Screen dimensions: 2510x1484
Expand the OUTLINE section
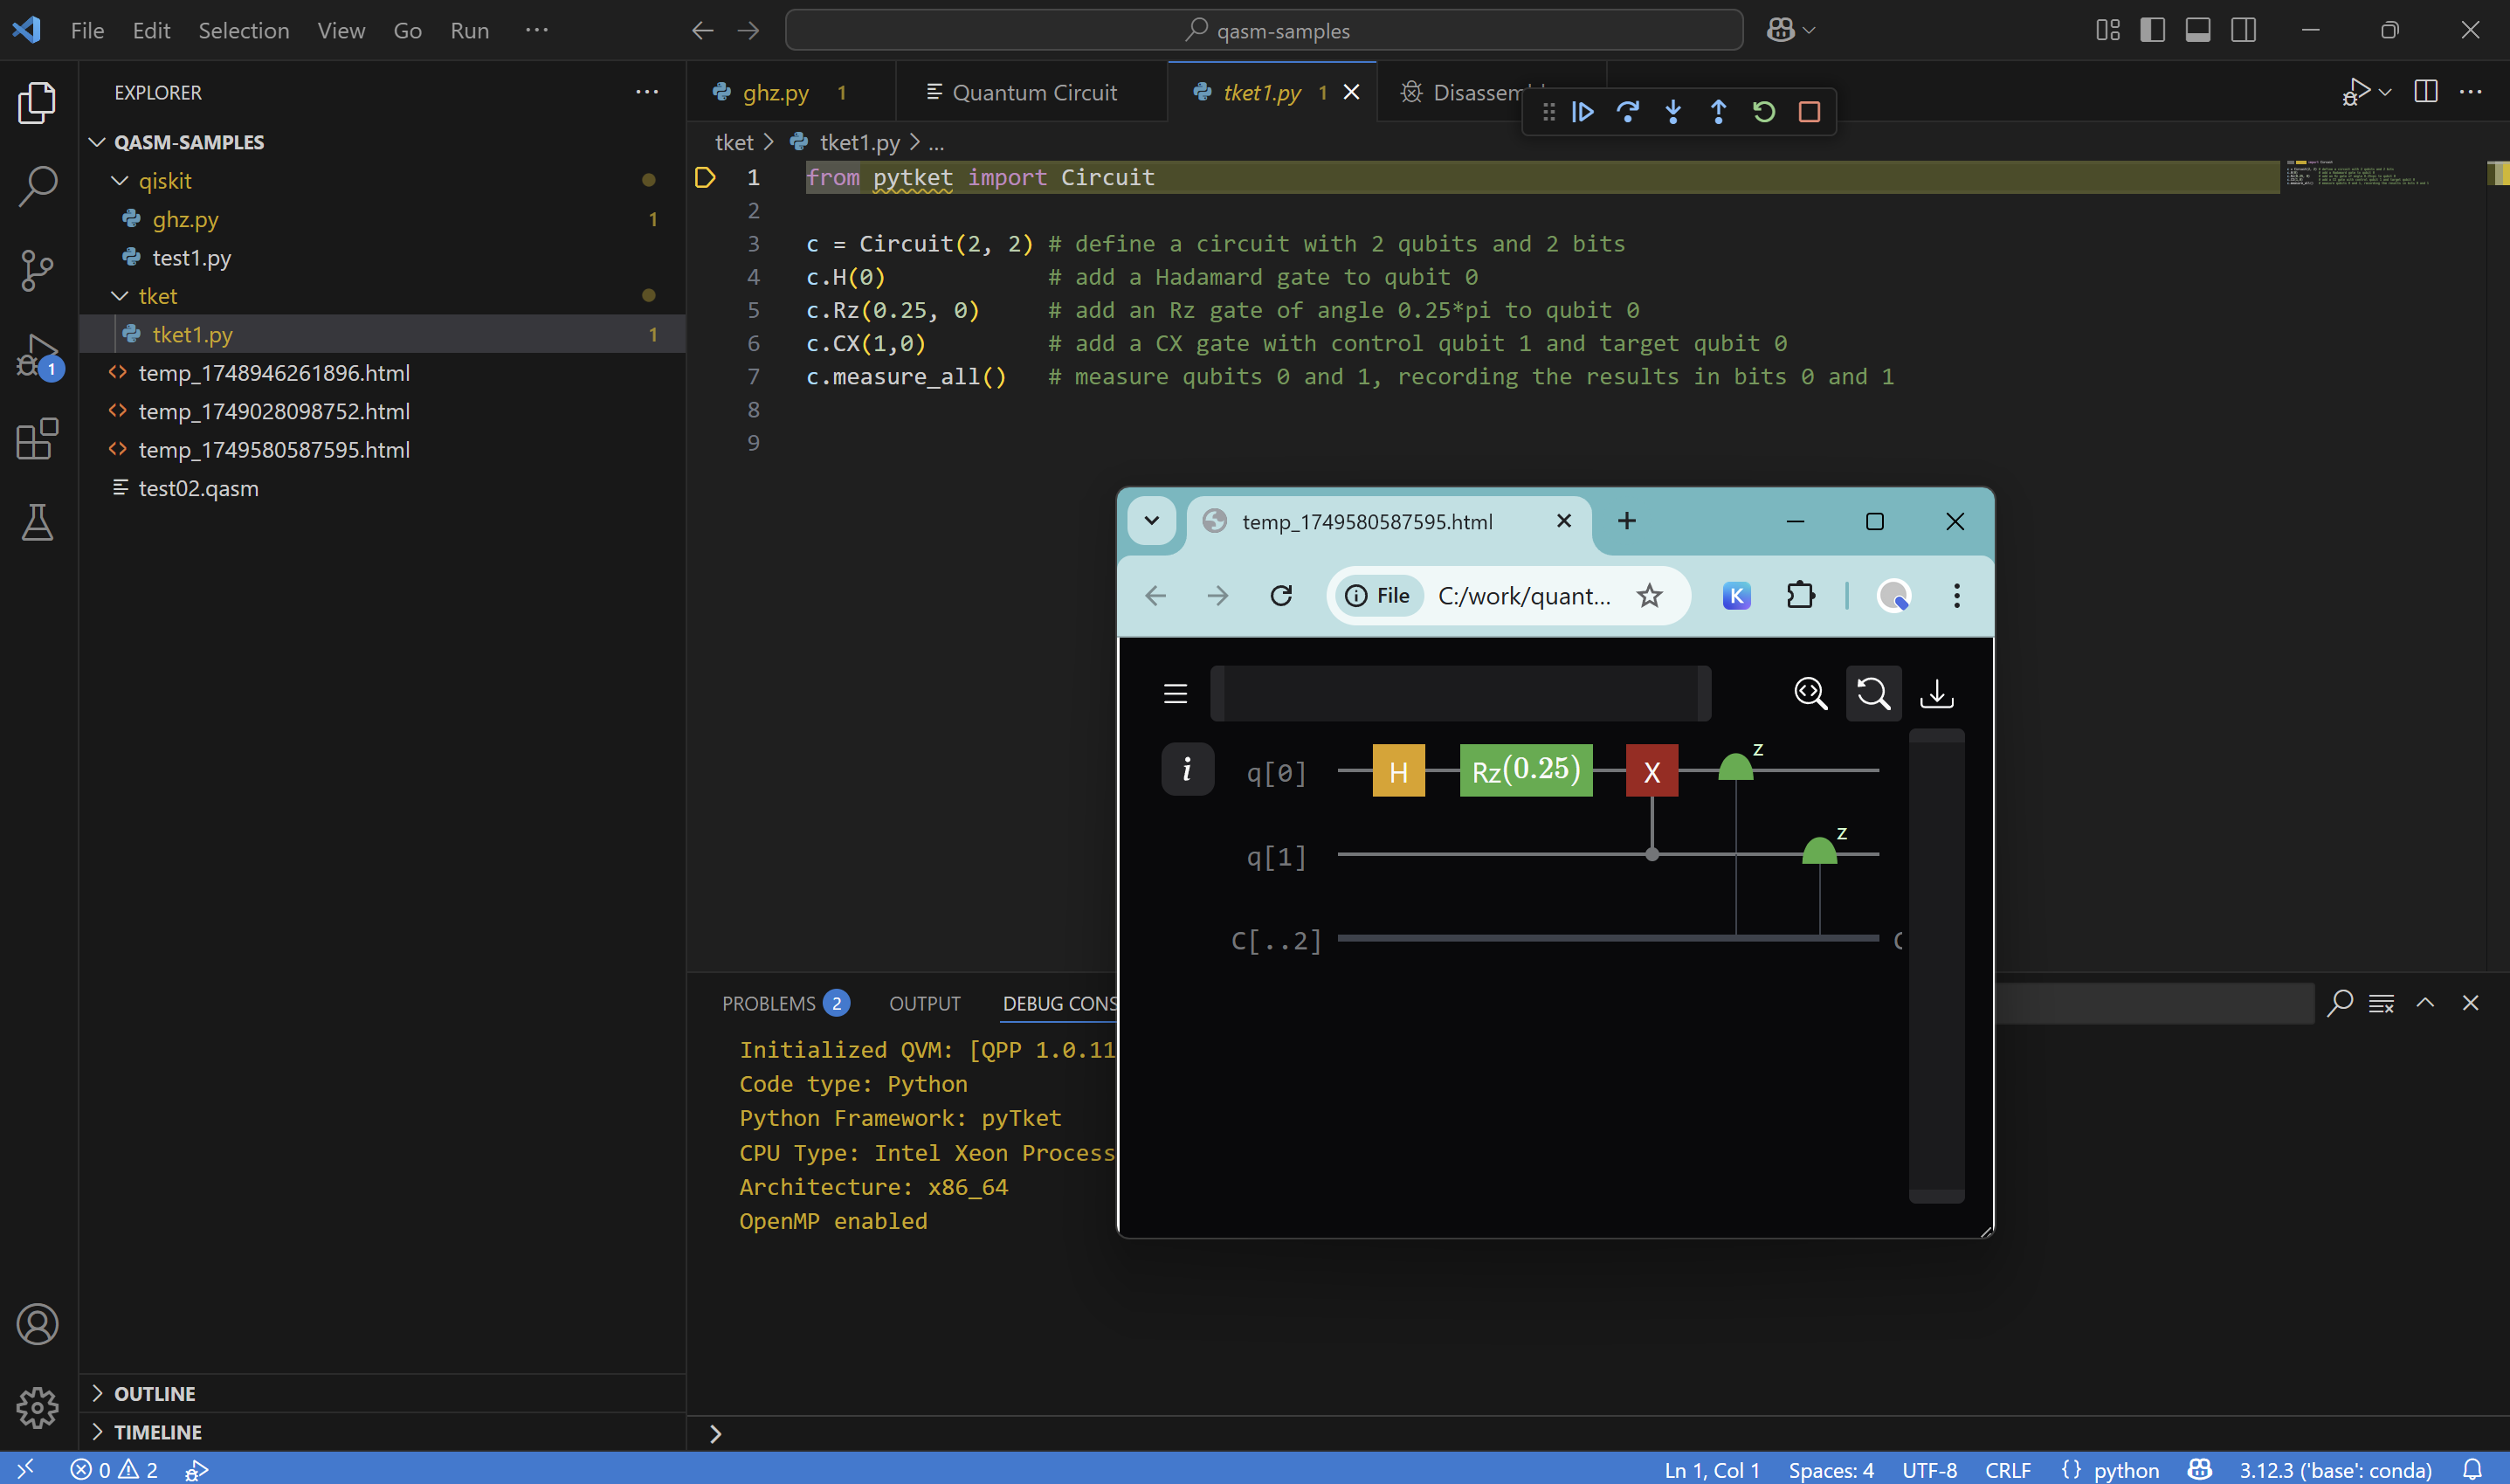[x=154, y=1393]
